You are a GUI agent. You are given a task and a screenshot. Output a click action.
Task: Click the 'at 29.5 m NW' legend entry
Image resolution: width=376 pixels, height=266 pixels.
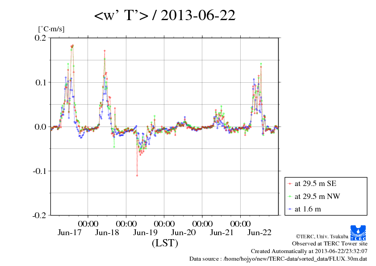tap(314, 196)
